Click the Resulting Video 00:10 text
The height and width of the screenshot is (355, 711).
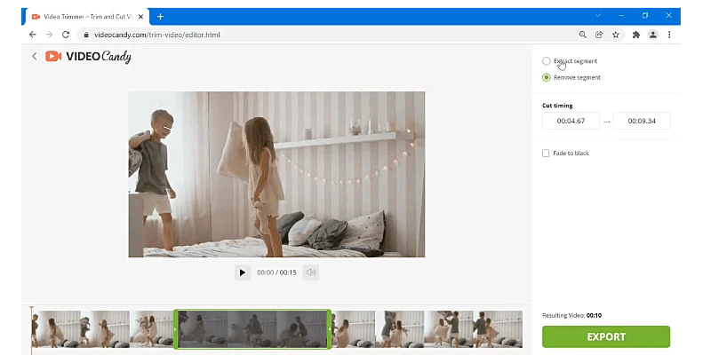tap(571, 316)
